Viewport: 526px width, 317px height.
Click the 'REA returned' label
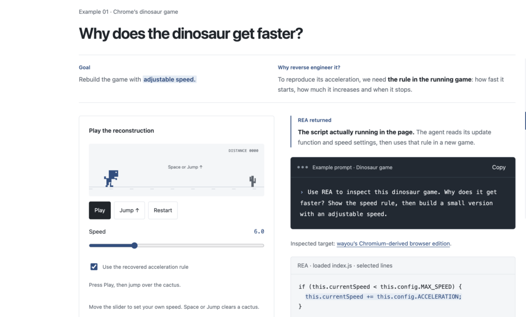tap(314, 120)
